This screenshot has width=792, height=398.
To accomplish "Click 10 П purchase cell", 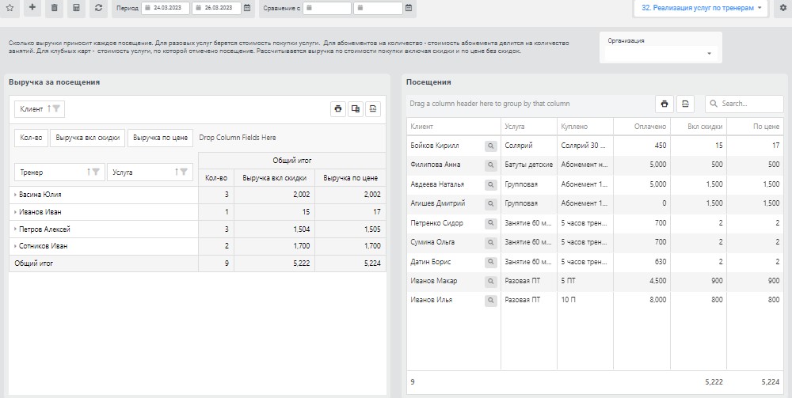I will [585, 300].
